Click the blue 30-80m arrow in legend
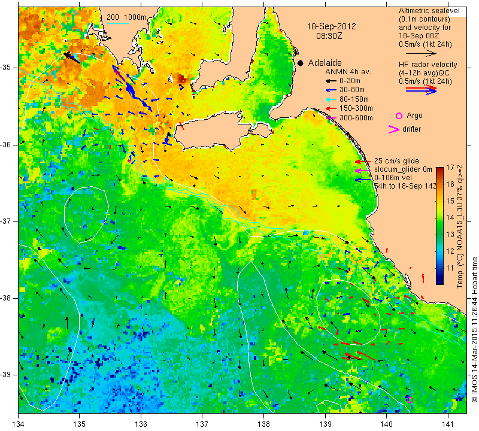The width and height of the screenshot is (479, 431). [x=331, y=90]
